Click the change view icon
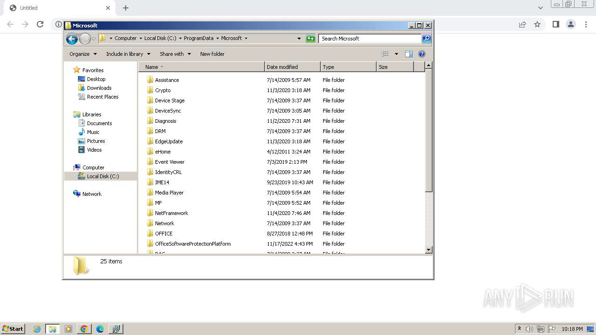The image size is (596, 335). click(x=385, y=54)
